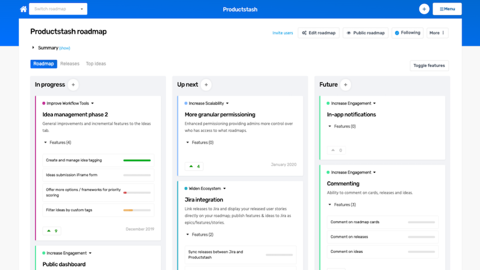Upvote More granular permissioning card
This screenshot has height=270, width=480.
click(x=194, y=166)
